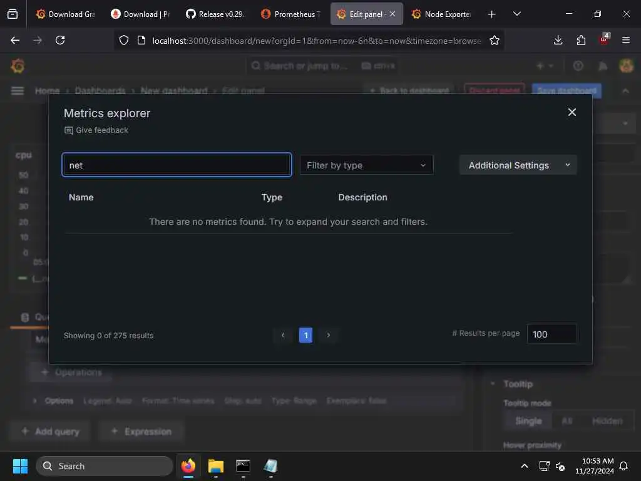Open Firefox extensions menu
This screenshot has height=481, width=641.
tap(581, 40)
